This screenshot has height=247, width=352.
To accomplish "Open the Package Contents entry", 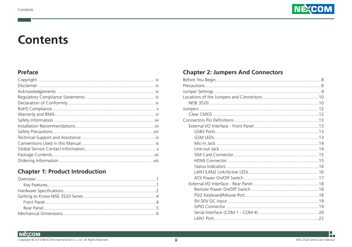I will [x=88, y=155].
